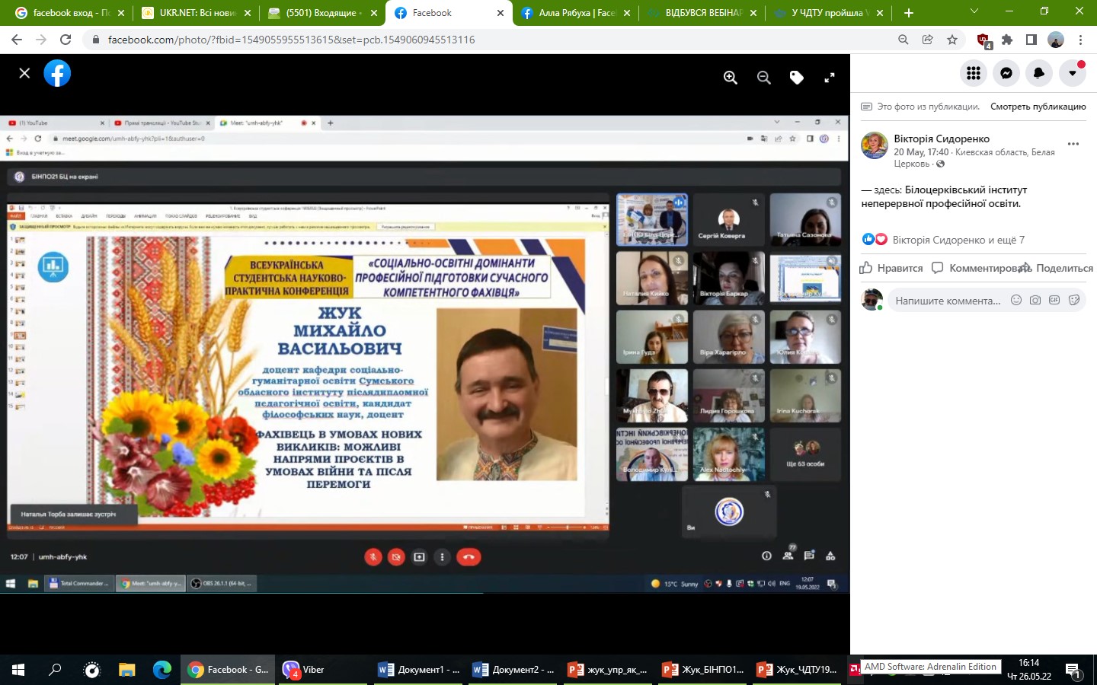The height and width of the screenshot is (685, 1097).
Task: Close the Facebook photo viewer
Action: click(x=24, y=73)
